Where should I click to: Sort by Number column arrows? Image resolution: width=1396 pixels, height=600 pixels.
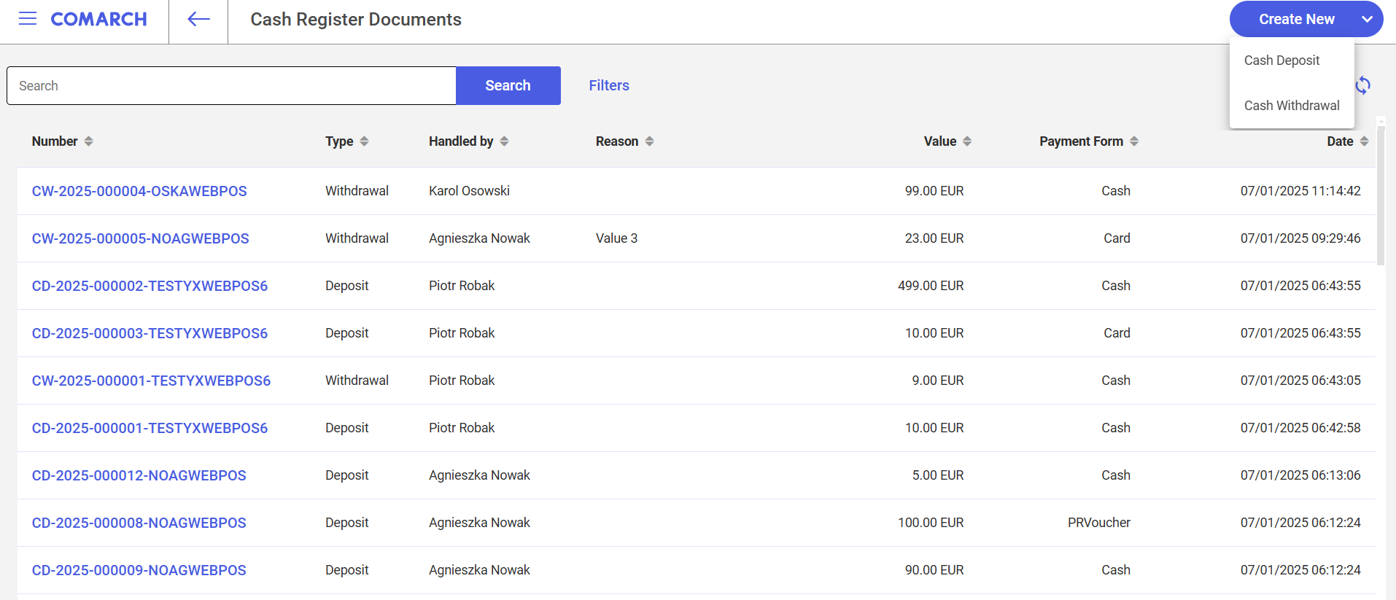pos(88,141)
